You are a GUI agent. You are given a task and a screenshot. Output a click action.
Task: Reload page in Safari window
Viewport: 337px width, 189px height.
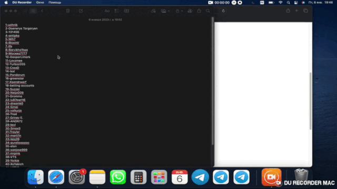point(223,10)
